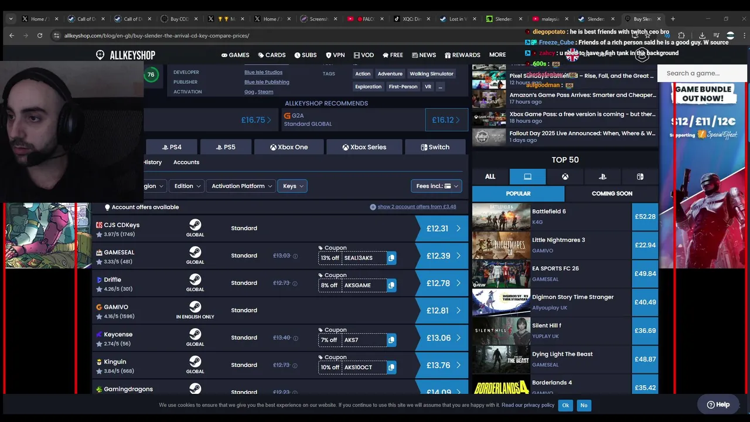Open the GAMES menu
Image resolution: width=750 pixels, height=422 pixels.
click(235, 55)
